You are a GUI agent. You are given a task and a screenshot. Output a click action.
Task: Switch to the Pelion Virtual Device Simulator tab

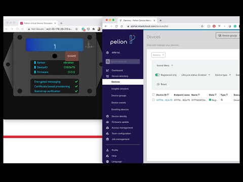[x=38, y=23]
